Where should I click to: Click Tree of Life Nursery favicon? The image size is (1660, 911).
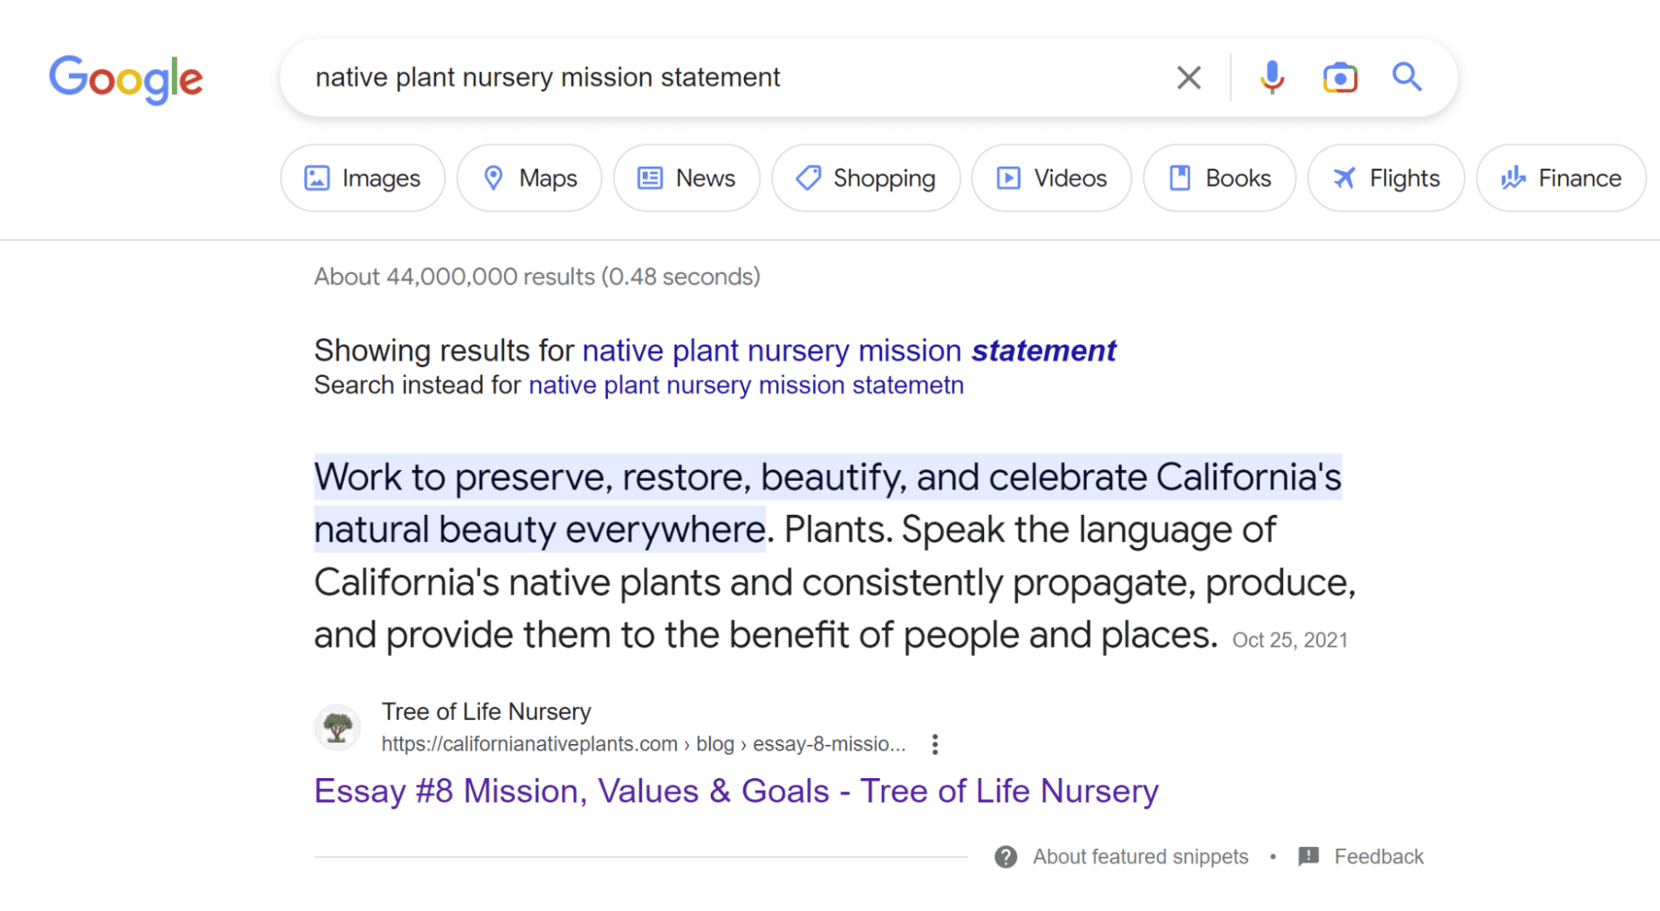(x=337, y=727)
